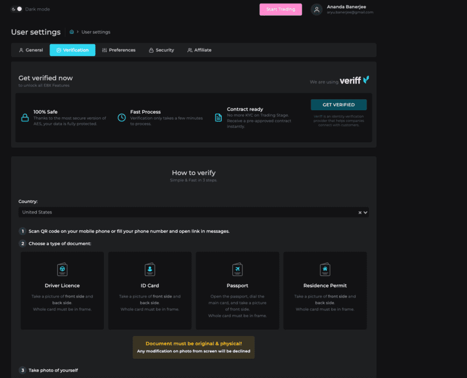This screenshot has height=378, width=467.
Task: Click the ID Card card title
Action: (150, 285)
